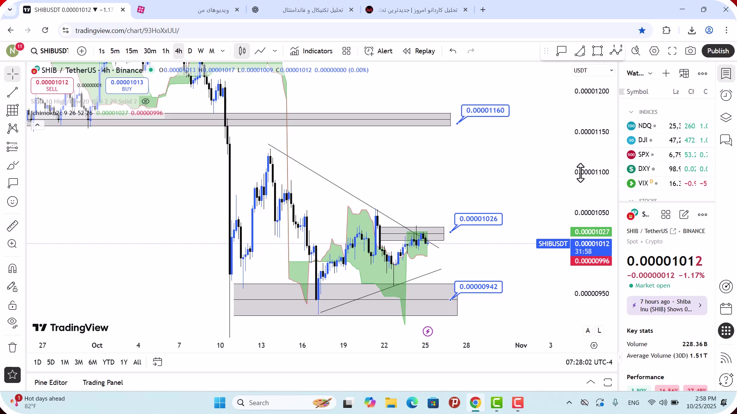Take a chart snapshot with camera icon
The width and height of the screenshot is (737, 414).
[x=691, y=51]
